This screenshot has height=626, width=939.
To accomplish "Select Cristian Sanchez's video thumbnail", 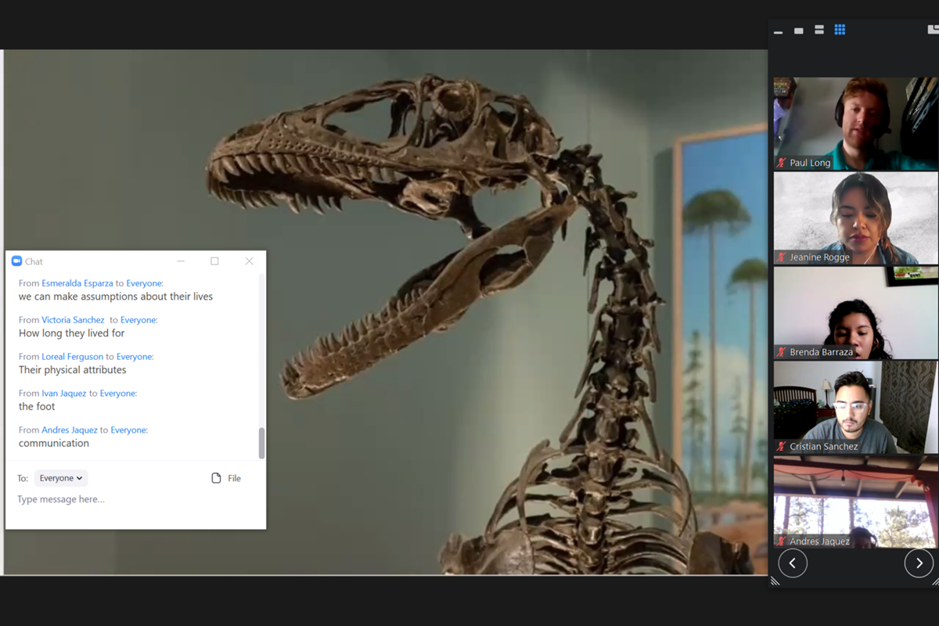I will coord(855,408).
